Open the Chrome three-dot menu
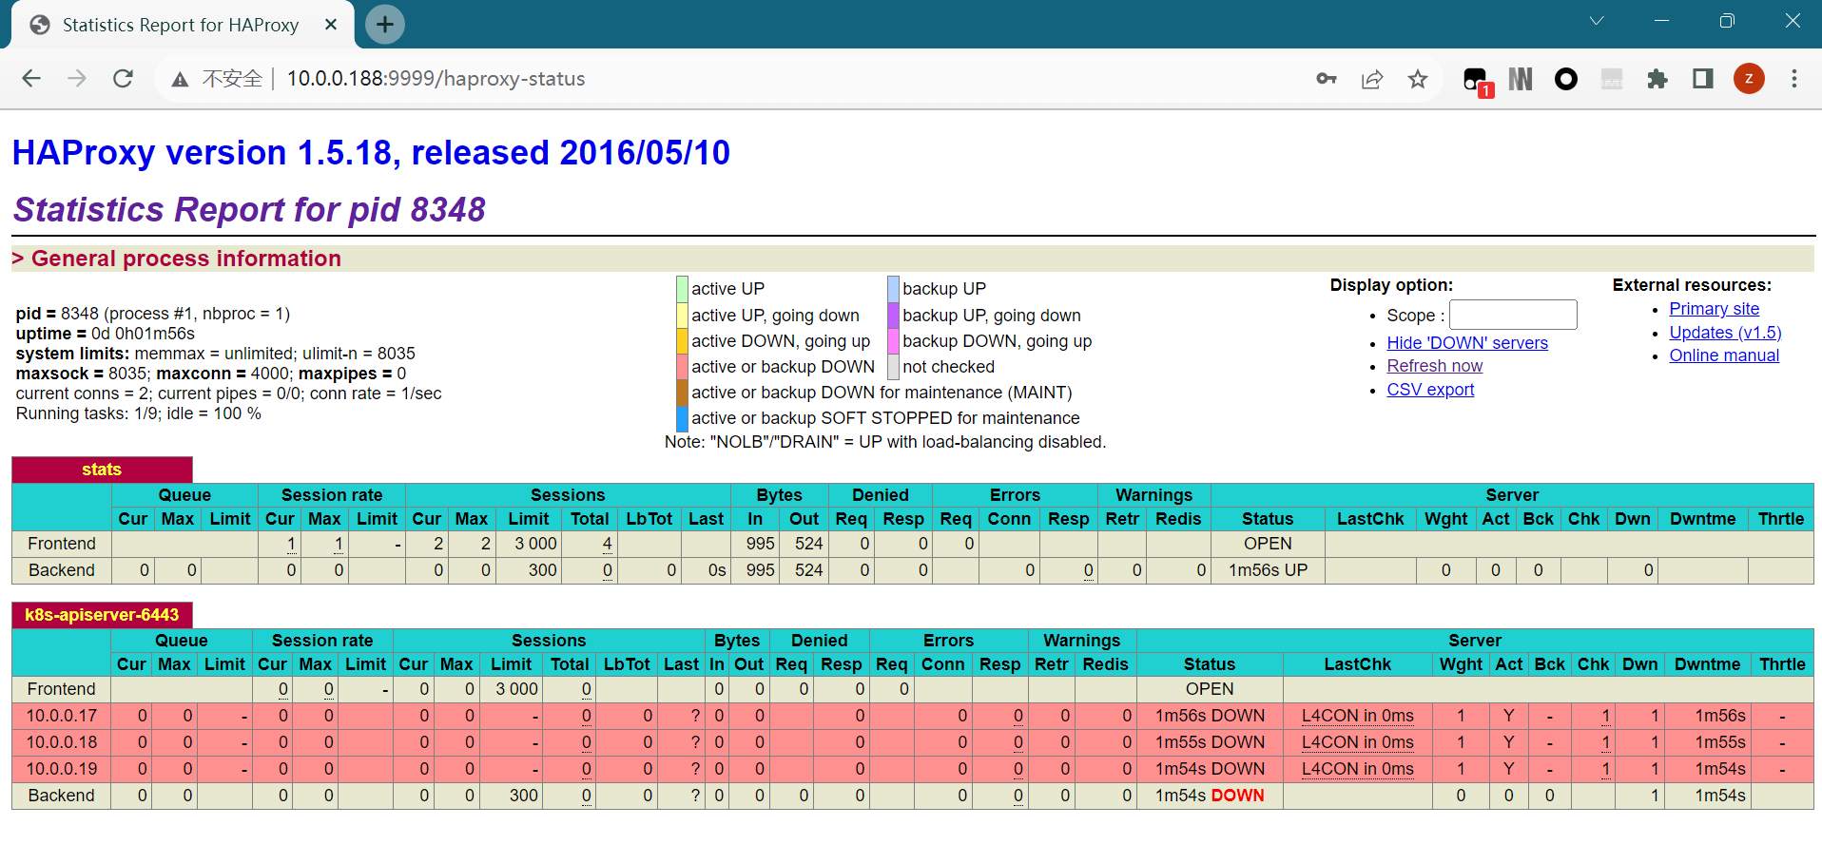 (x=1794, y=79)
